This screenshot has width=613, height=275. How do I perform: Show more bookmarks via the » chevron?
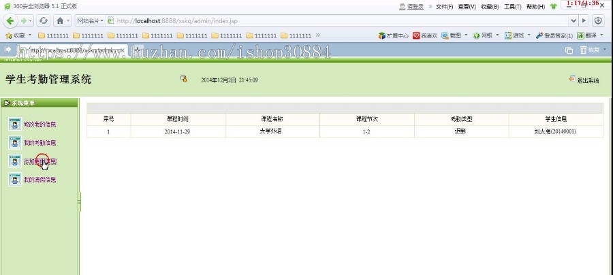point(317,35)
